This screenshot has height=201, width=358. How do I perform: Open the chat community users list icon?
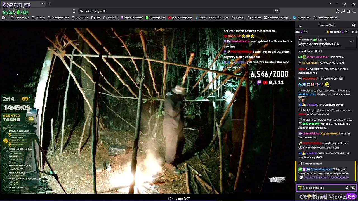click(354, 25)
